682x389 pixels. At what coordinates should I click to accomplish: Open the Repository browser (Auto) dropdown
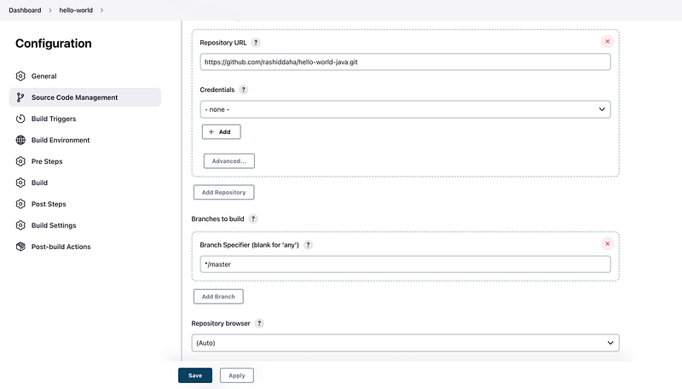click(x=406, y=343)
